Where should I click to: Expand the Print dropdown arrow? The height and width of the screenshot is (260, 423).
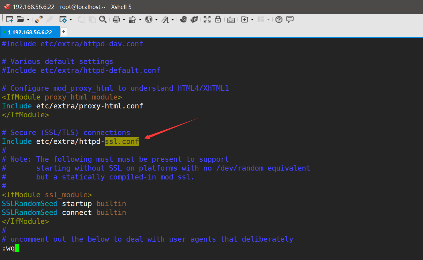[x=124, y=20]
